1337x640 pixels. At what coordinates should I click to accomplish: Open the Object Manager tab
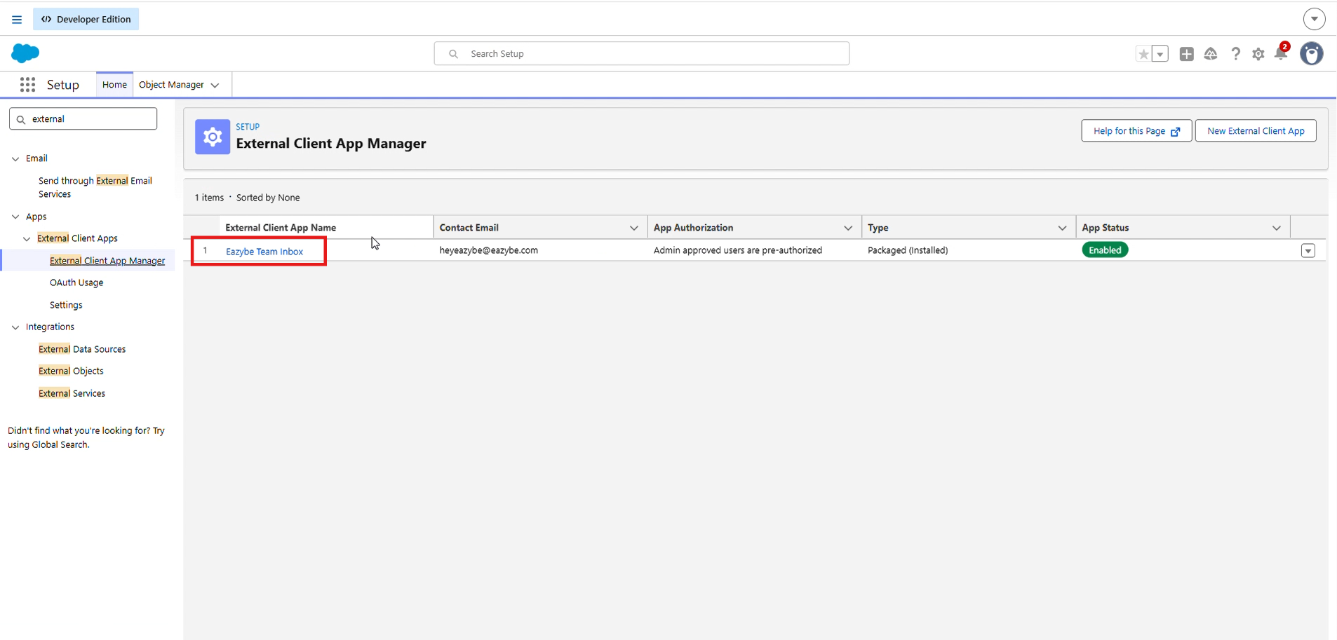point(171,85)
